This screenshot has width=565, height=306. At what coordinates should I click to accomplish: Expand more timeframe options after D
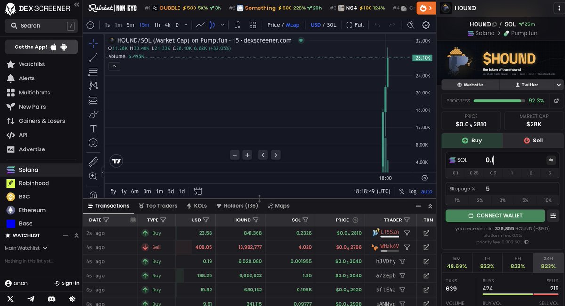click(186, 25)
